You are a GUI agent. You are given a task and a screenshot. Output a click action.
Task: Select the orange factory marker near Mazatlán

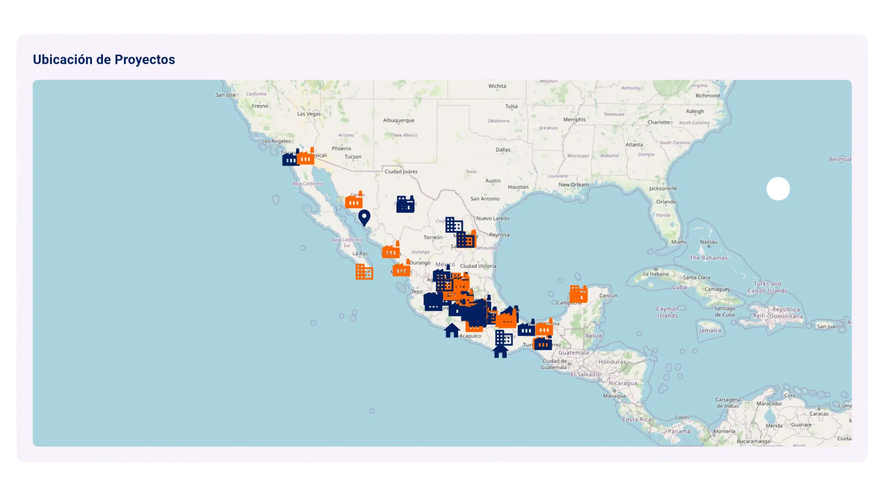click(x=401, y=270)
